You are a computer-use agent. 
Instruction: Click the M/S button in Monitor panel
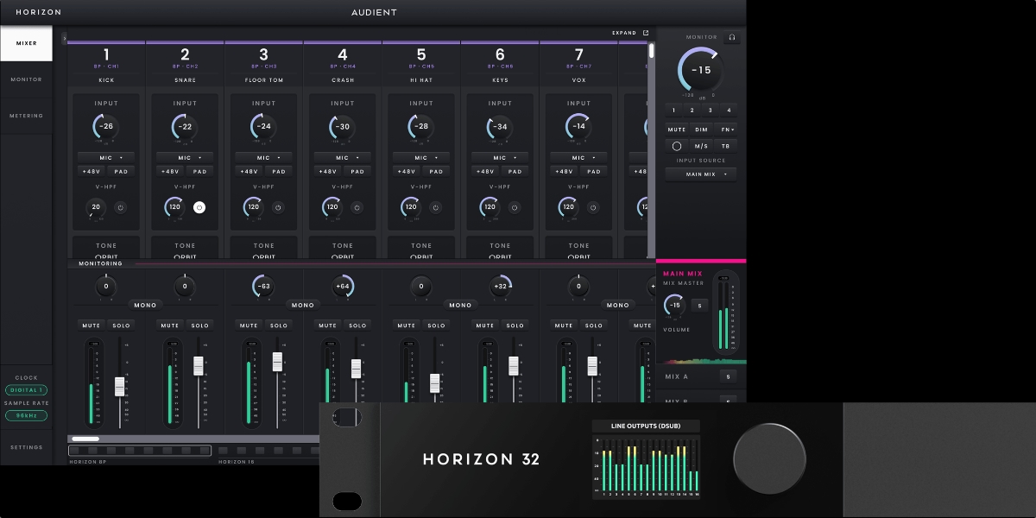pos(702,146)
